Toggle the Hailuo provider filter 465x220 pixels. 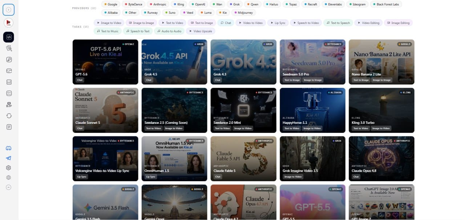[x=273, y=4]
